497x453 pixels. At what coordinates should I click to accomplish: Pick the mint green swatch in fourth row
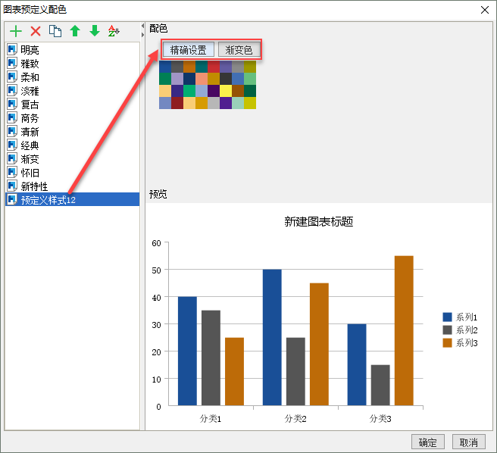pyautogui.click(x=238, y=103)
